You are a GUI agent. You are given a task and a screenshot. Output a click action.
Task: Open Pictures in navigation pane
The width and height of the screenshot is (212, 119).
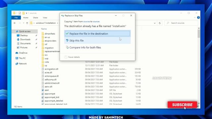24,48
